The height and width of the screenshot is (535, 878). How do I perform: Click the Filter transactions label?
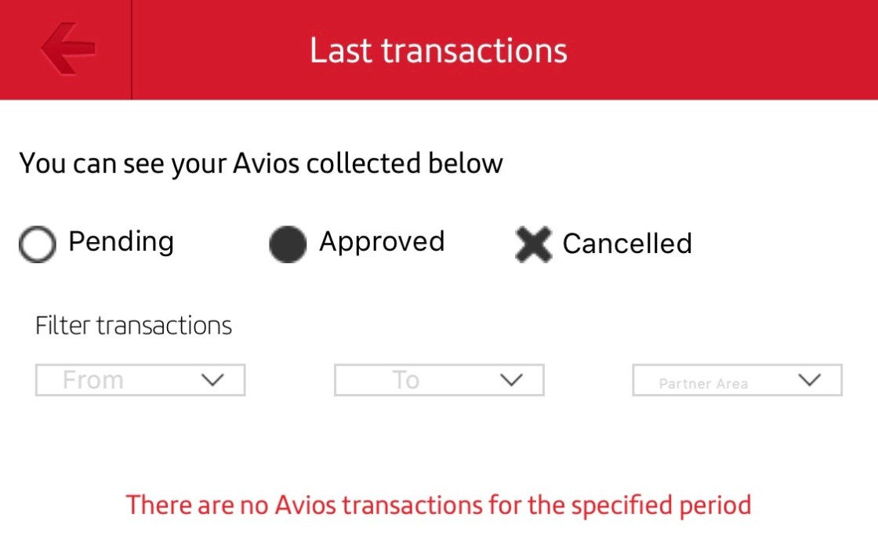133,325
